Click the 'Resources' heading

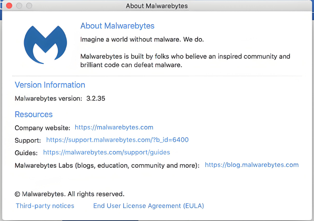(34, 114)
